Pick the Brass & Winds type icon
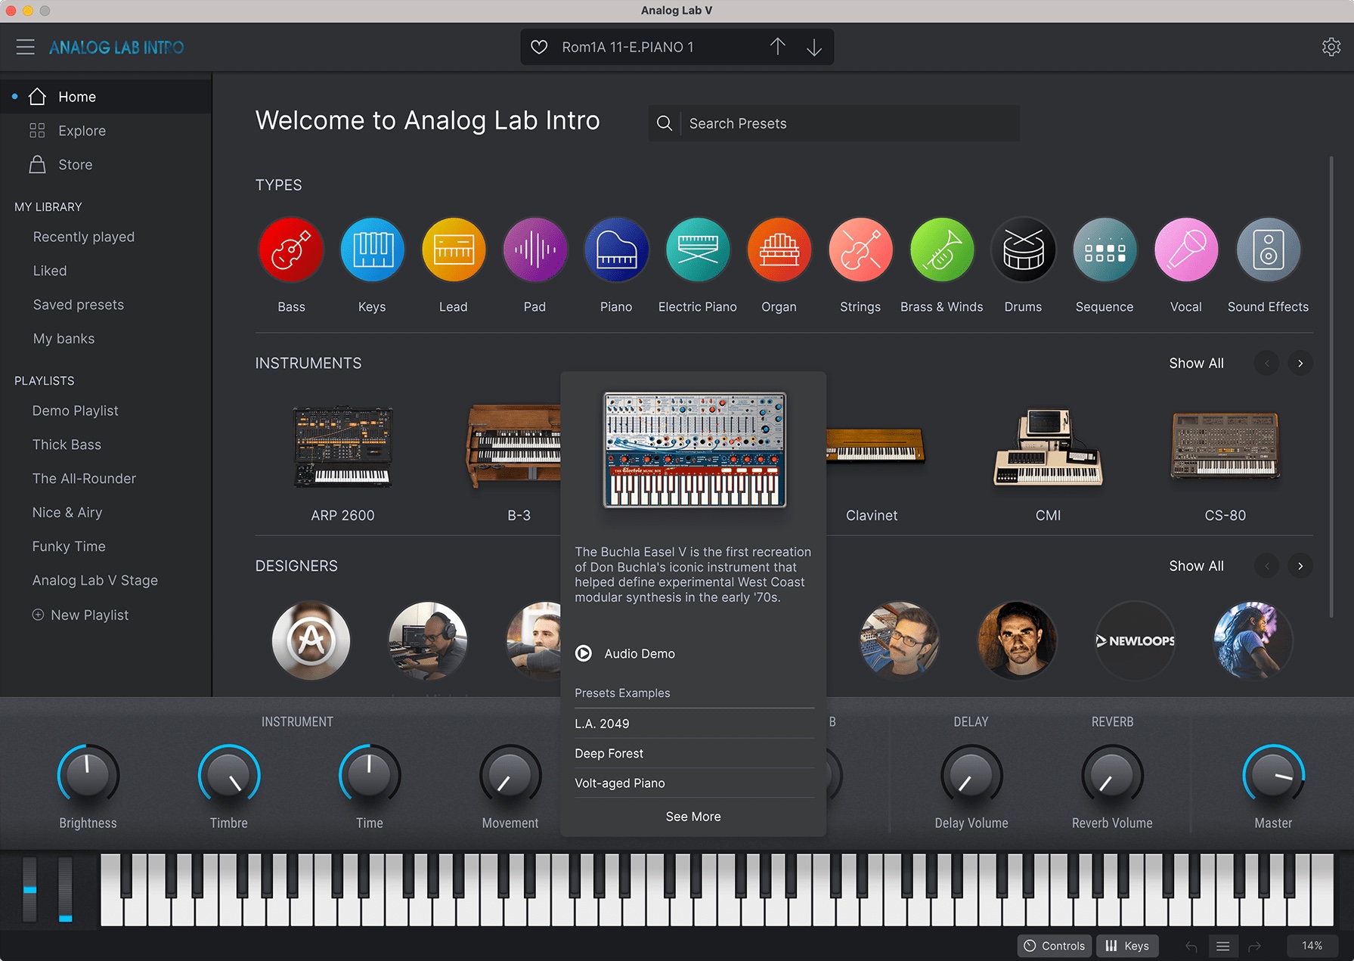 (x=941, y=250)
